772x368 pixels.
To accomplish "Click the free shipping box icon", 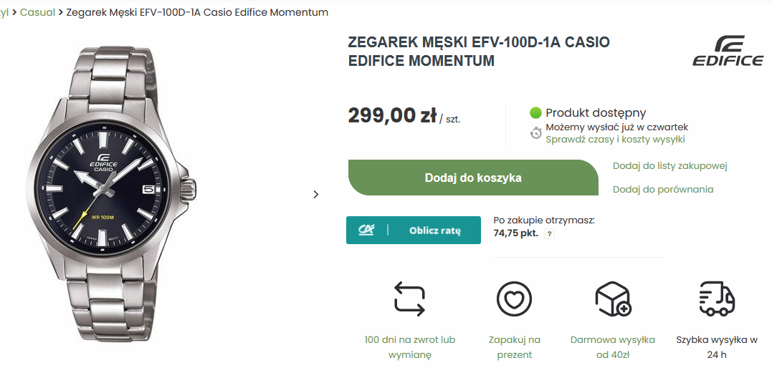I will tap(613, 299).
